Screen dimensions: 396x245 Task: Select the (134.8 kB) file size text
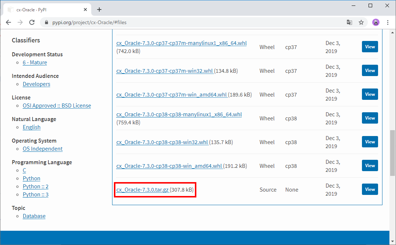(226, 71)
